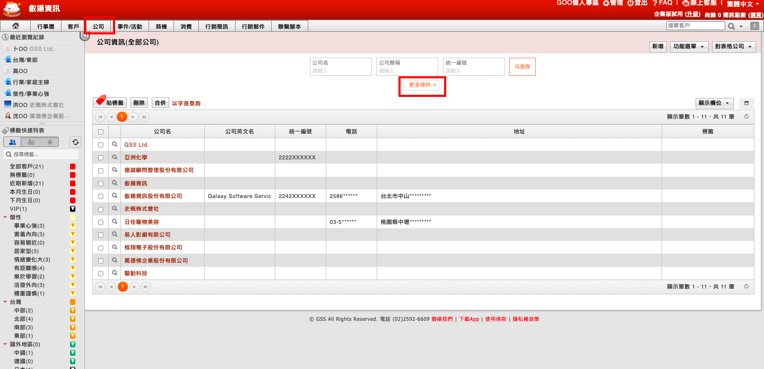Click the magnifier icon beside 搜尋客戶 box
Image resolution: width=764 pixels, height=369 pixels.
point(731,26)
